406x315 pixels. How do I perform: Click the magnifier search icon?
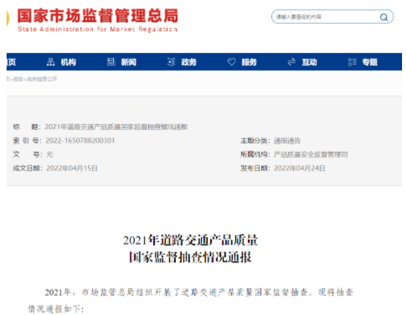click(x=384, y=17)
